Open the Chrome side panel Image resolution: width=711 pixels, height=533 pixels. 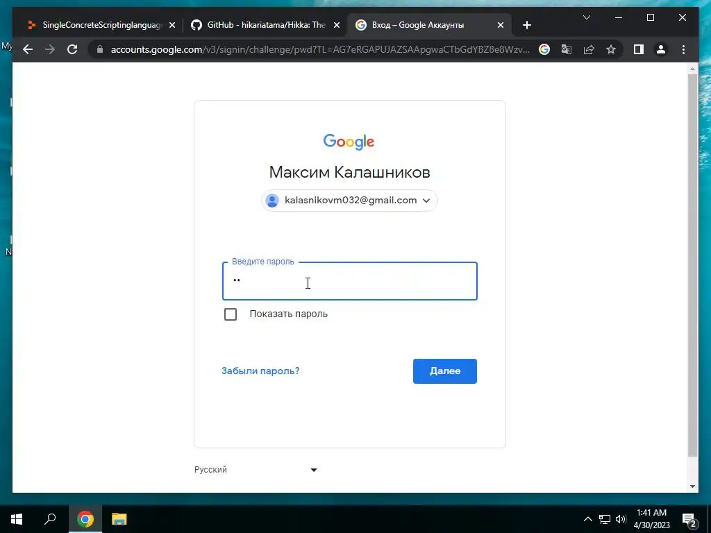pos(639,49)
